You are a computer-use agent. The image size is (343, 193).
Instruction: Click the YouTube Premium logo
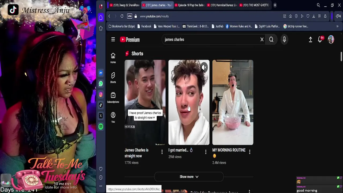click(130, 40)
